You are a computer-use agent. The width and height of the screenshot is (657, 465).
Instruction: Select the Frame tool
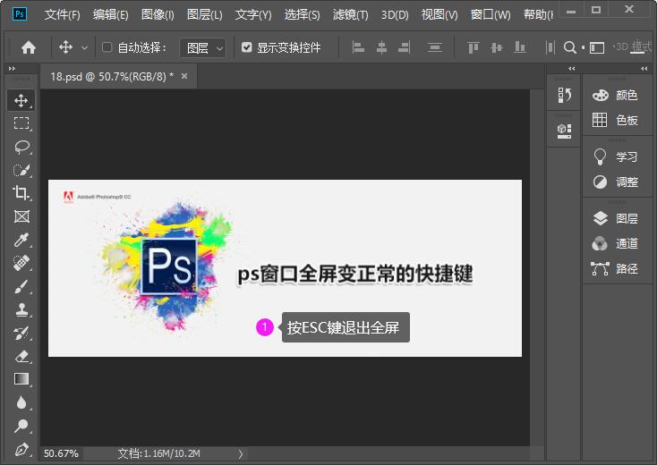point(21,216)
